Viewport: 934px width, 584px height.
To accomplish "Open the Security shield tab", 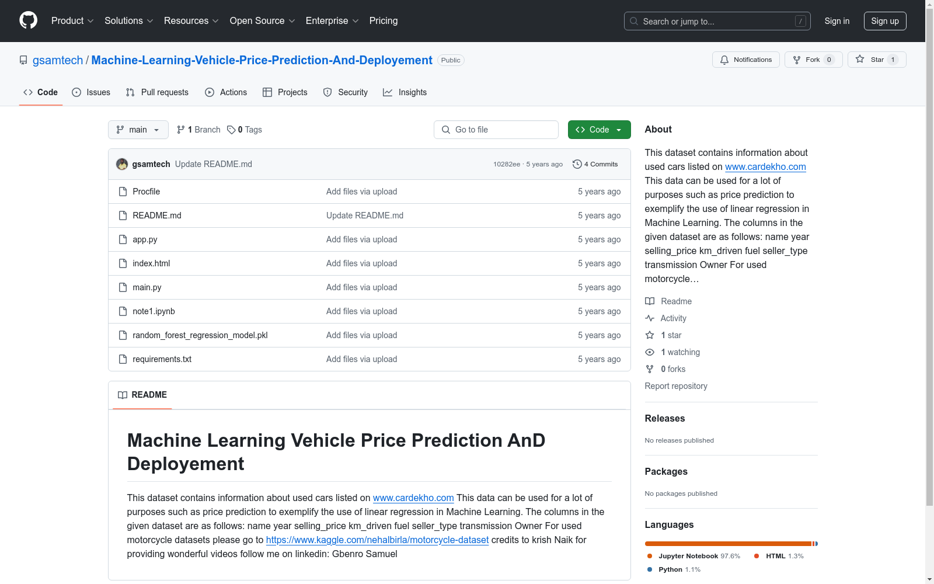I will point(346,92).
